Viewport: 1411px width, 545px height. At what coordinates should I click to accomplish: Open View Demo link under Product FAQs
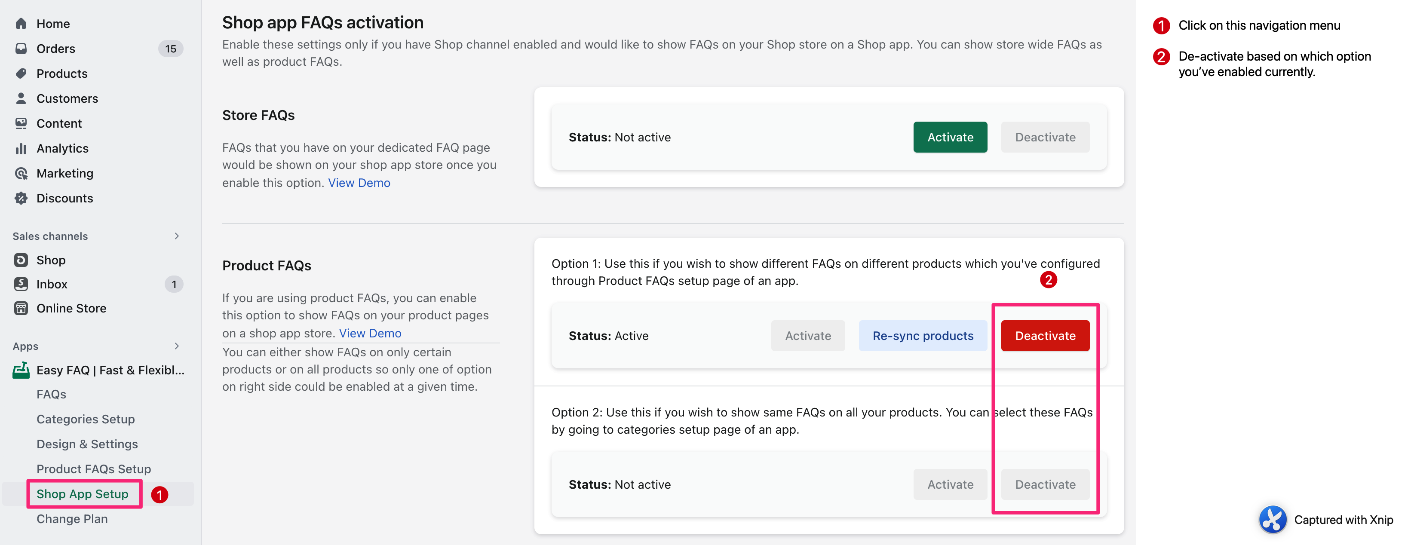370,334
